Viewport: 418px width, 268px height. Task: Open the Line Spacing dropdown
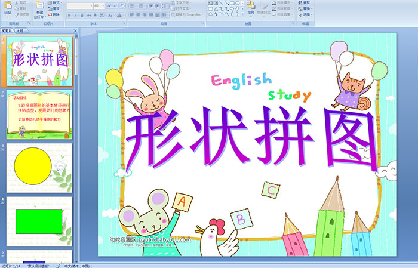[x=165, y=6]
